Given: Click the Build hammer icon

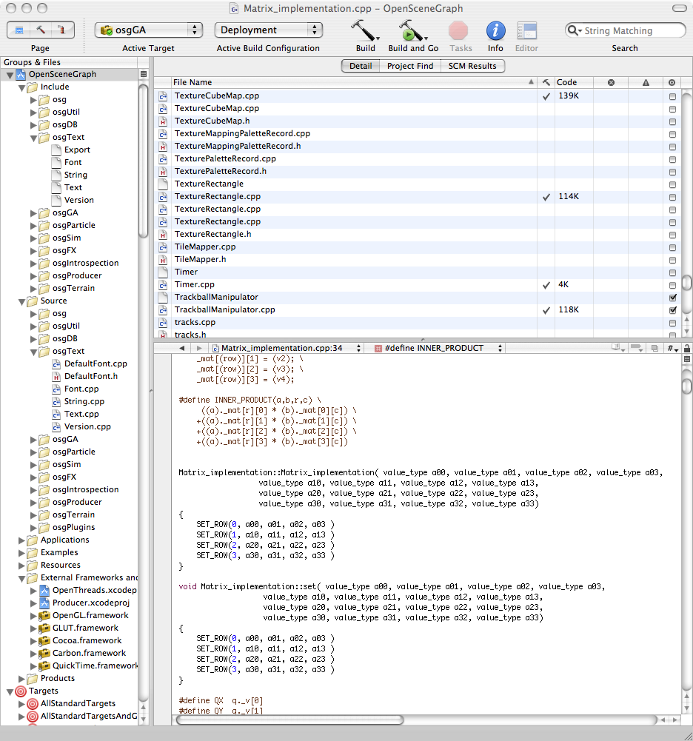Looking at the screenshot, I should click(364, 31).
